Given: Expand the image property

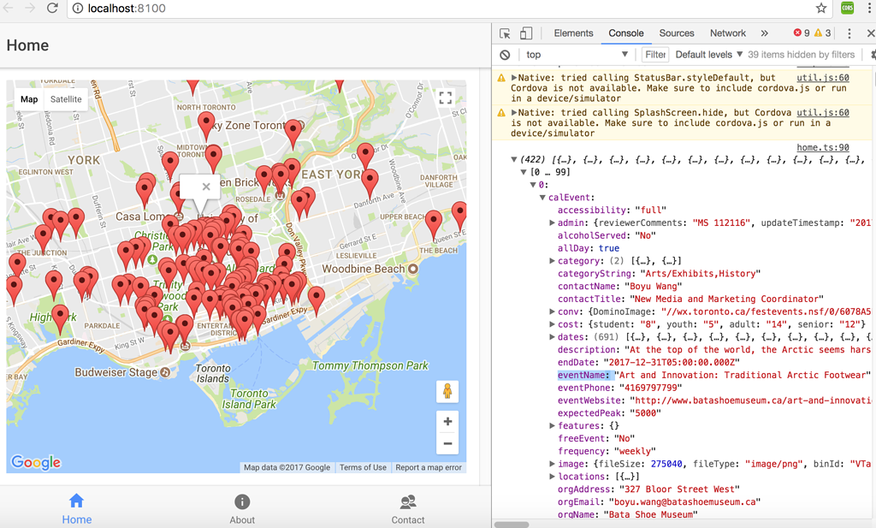Looking at the screenshot, I should tap(552, 464).
